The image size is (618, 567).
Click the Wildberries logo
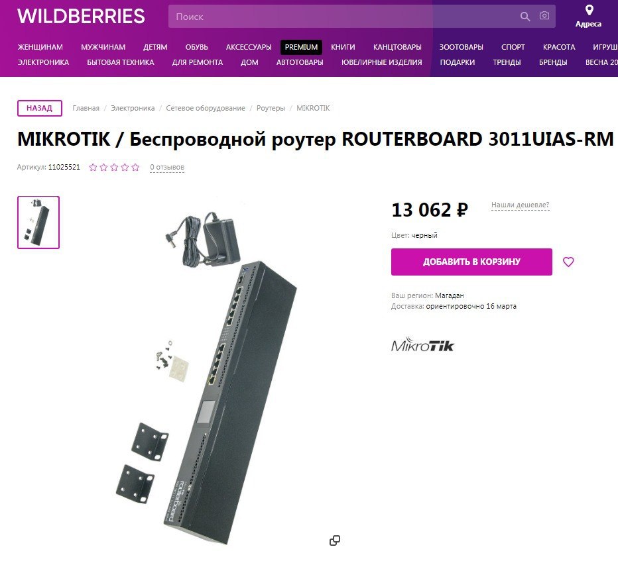pyautogui.click(x=81, y=16)
